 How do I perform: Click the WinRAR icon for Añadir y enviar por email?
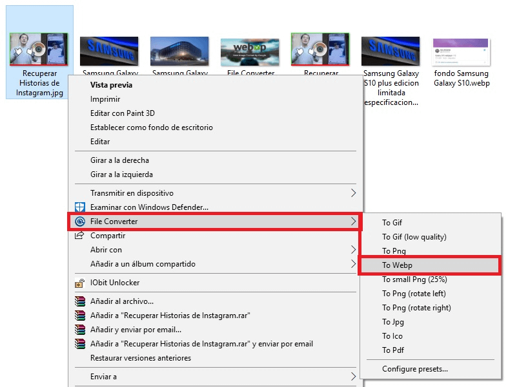coord(80,330)
